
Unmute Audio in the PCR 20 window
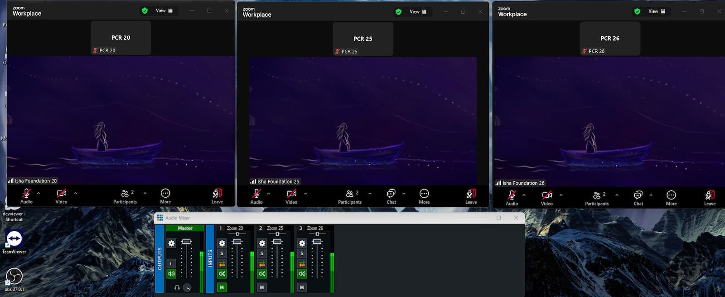point(26,194)
